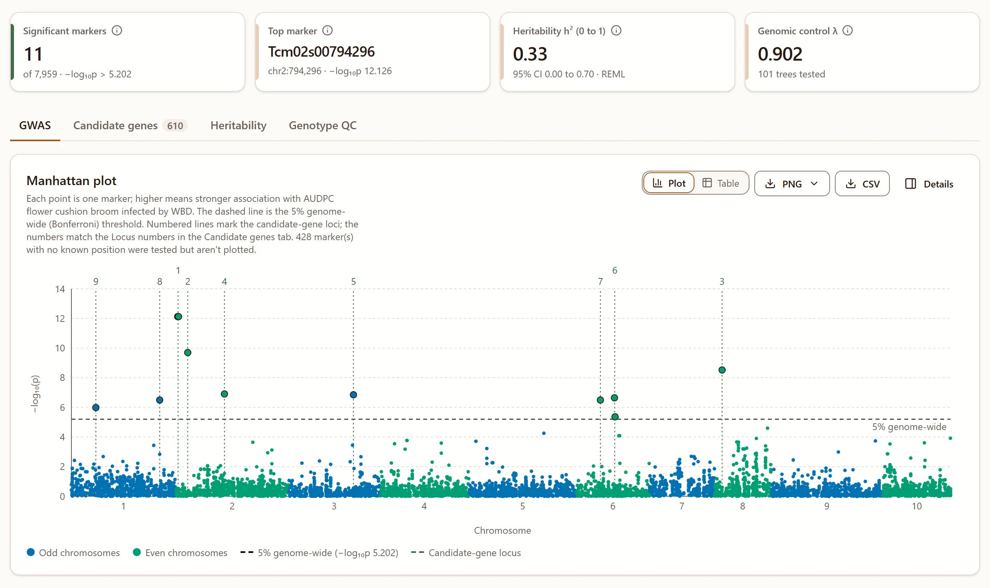Screen dimensions: 990x588
Task: Toggle 5% genome-wide threshold legend entry
Action: pos(319,553)
